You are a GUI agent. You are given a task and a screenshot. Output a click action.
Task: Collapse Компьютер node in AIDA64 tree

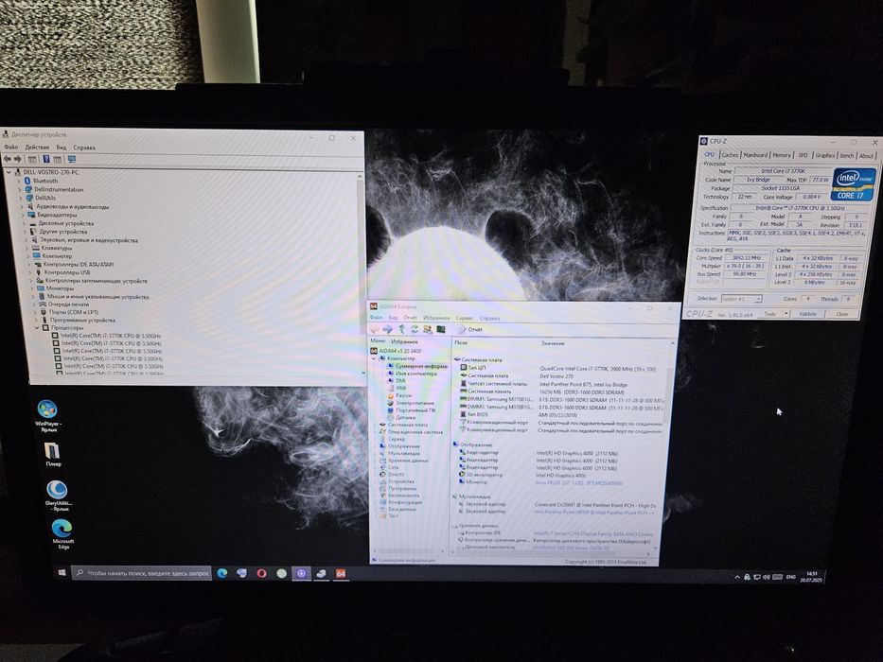click(x=374, y=358)
